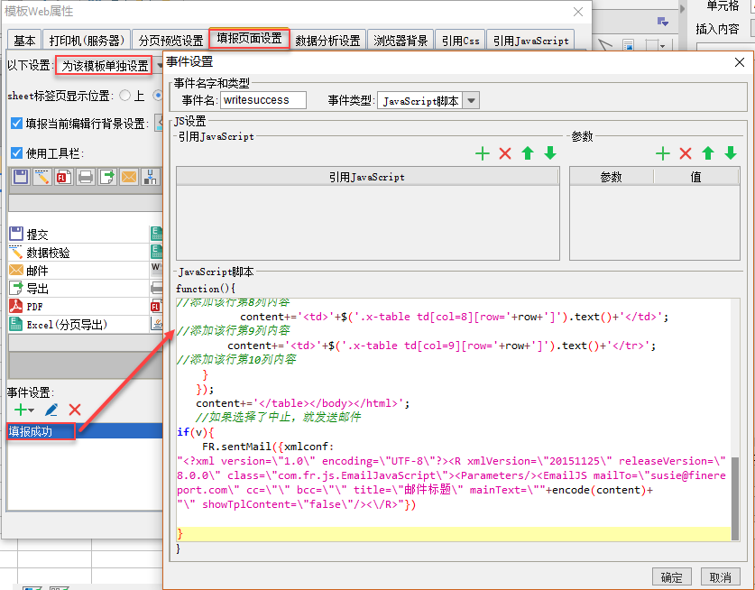Move parameter down with green down arrow
Screen dimensions: 755x590
730,153
